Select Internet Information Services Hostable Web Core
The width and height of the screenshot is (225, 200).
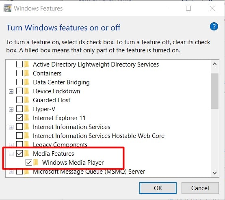point(99,136)
